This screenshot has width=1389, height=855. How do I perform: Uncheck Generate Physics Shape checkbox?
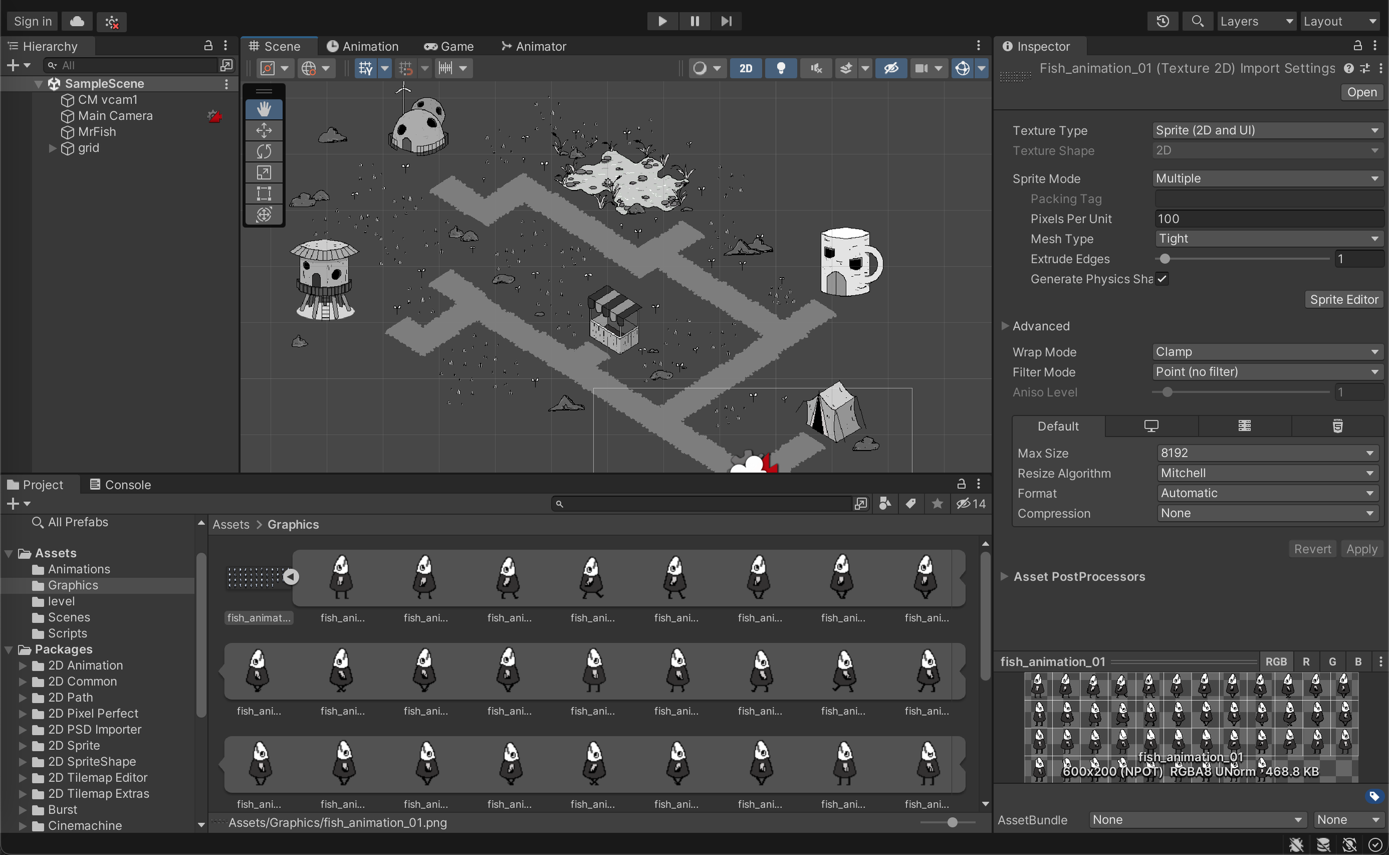coord(1162,279)
